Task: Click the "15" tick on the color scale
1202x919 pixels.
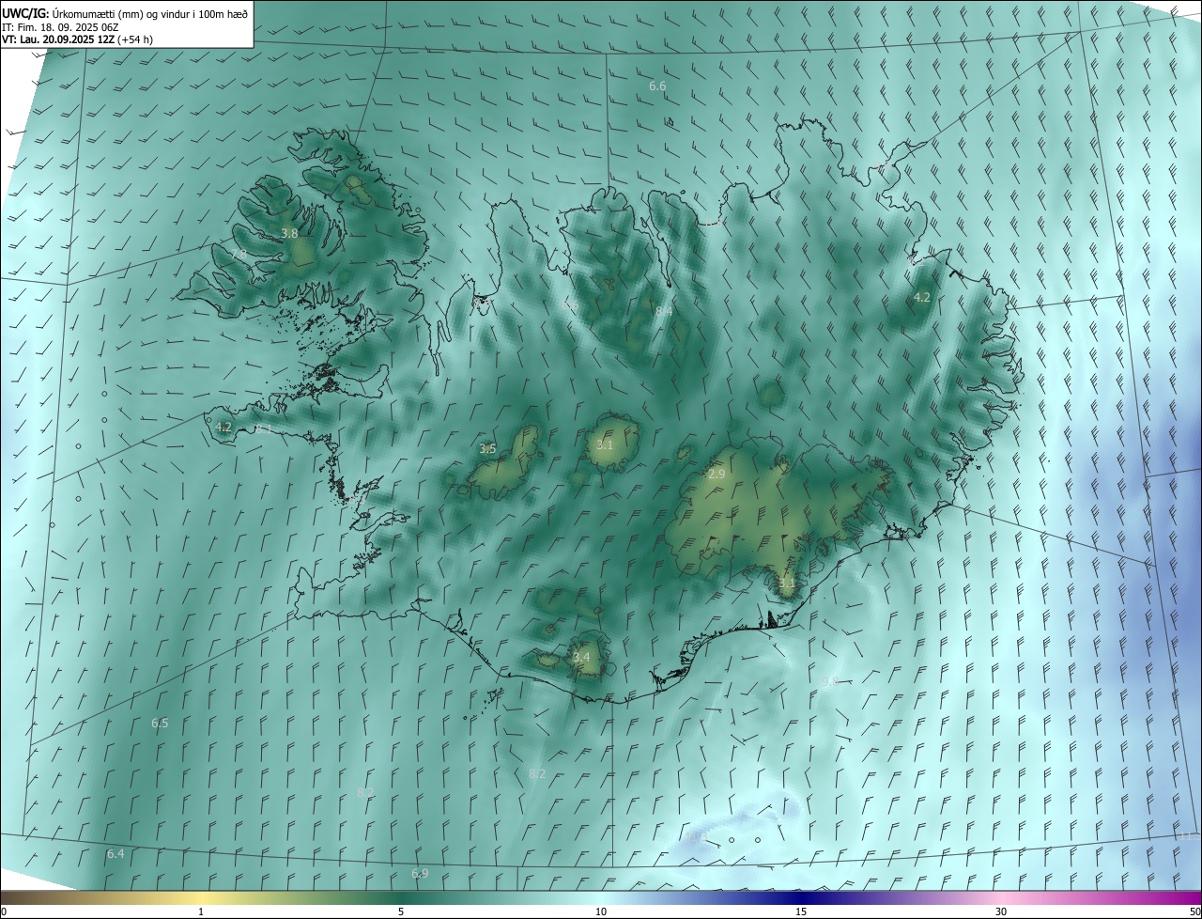Action: coord(801,911)
